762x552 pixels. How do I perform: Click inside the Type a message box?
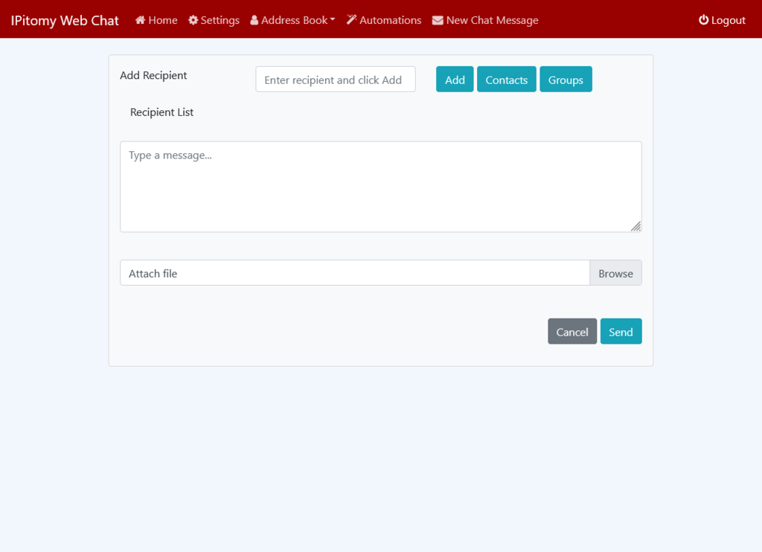click(380, 186)
